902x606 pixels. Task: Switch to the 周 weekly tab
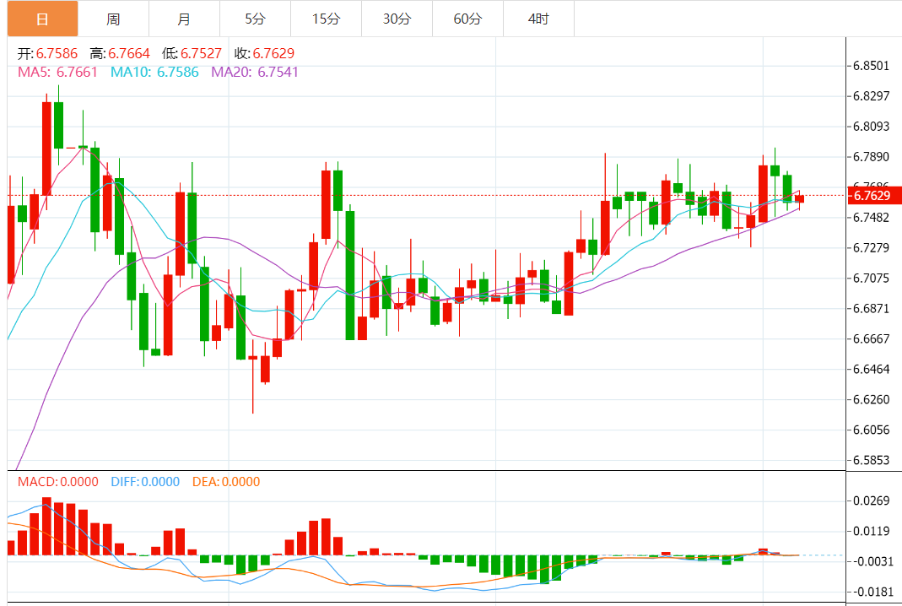coord(113,19)
